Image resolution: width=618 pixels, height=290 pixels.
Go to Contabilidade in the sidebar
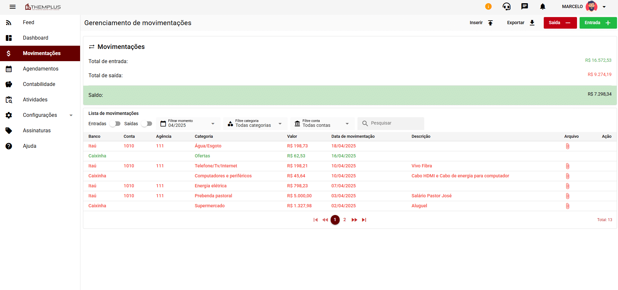(x=39, y=84)
